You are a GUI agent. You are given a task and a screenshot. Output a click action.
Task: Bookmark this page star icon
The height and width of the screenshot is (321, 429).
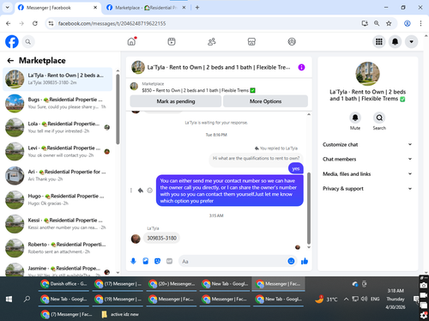pyautogui.click(x=389, y=23)
